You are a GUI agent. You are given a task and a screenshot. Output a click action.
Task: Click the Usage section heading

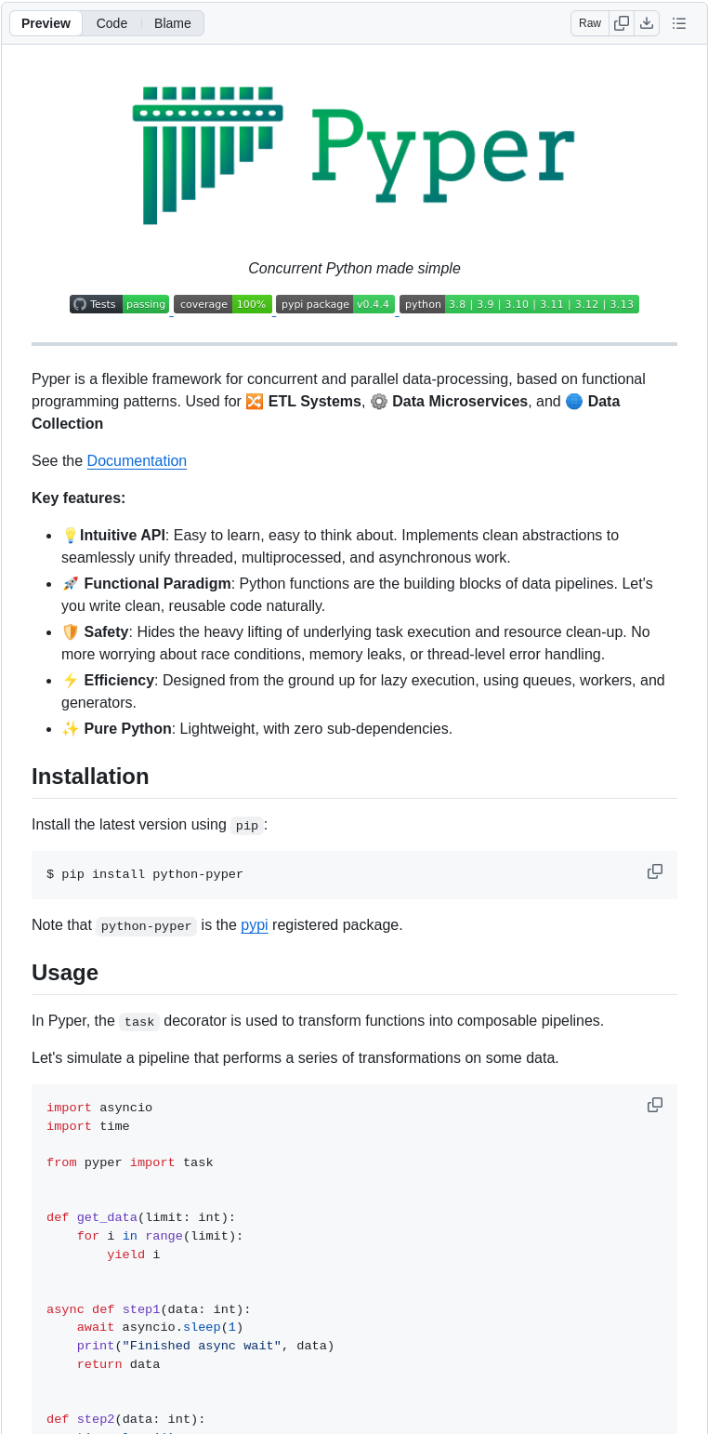64,973
